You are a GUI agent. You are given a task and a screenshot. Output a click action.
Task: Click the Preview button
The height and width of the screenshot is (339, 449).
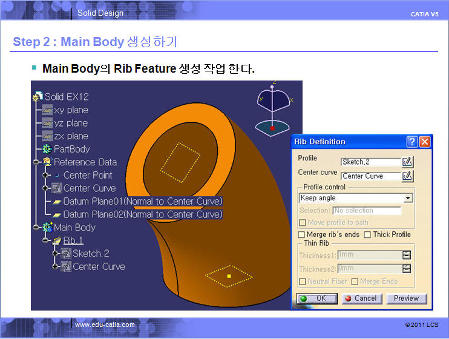[x=406, y=298]
